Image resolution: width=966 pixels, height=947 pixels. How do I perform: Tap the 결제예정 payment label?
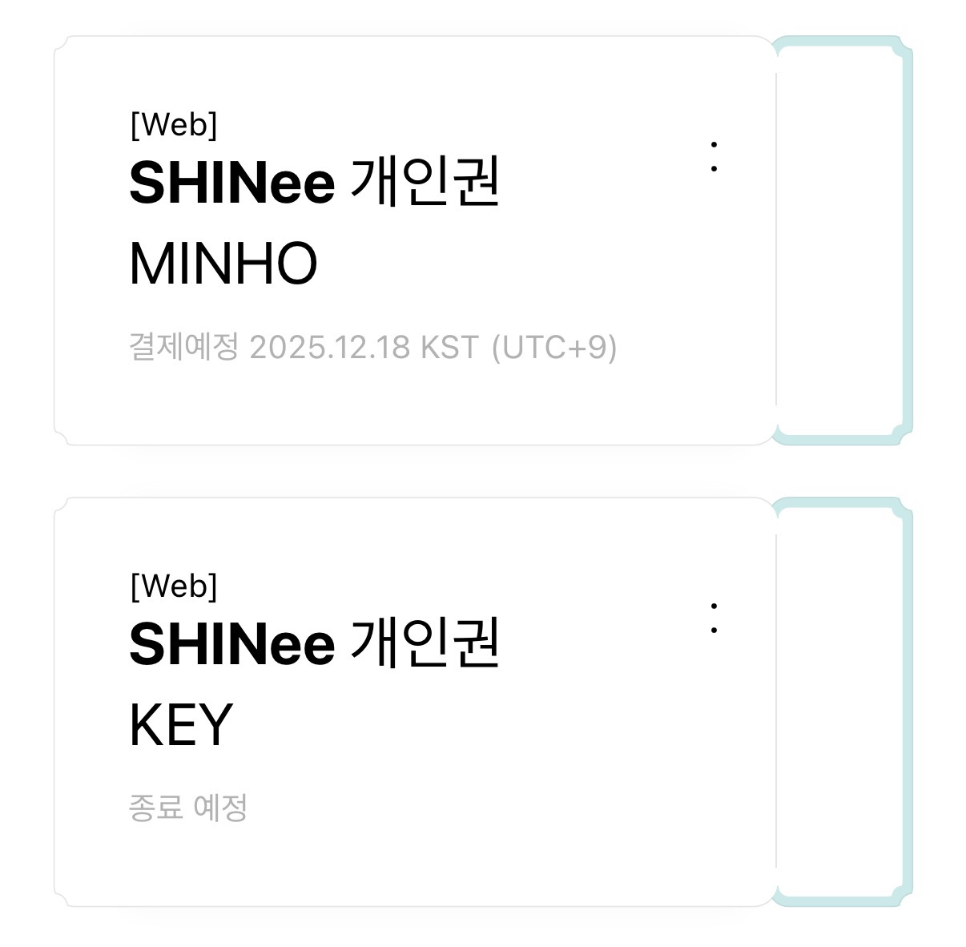click(x=183, y=348)
